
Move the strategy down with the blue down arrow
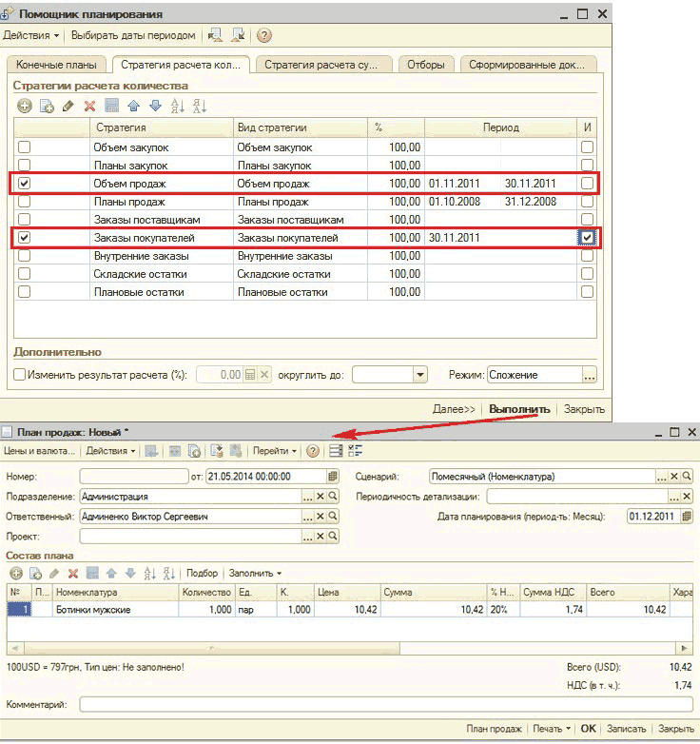pos(154,107)
